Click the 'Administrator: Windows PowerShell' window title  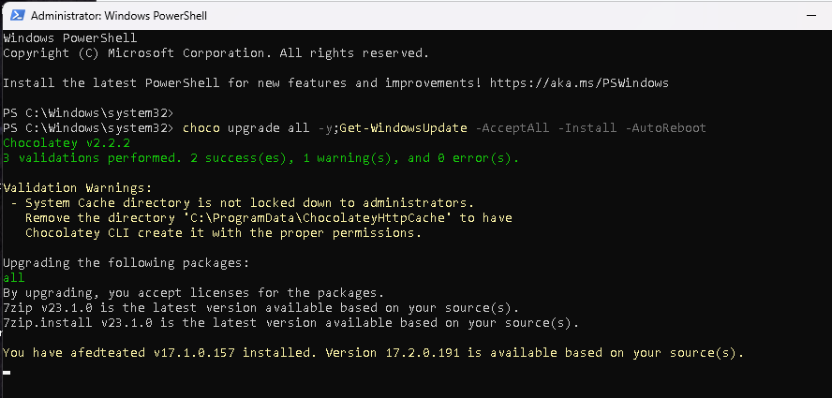click(x=119, y=16)
